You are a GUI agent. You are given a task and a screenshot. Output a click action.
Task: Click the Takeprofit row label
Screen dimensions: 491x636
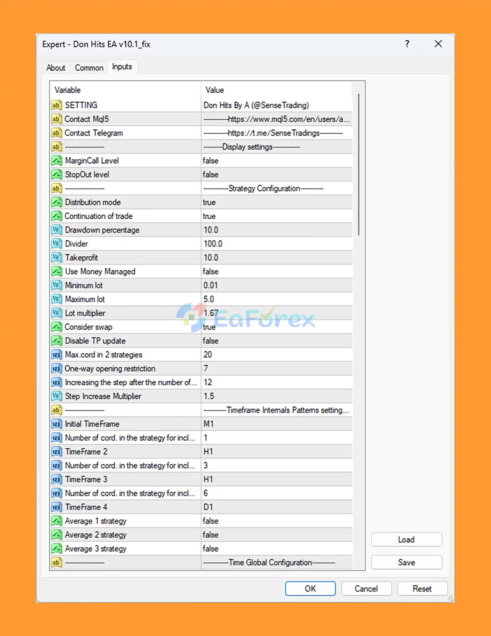click(x=81, y=257)
